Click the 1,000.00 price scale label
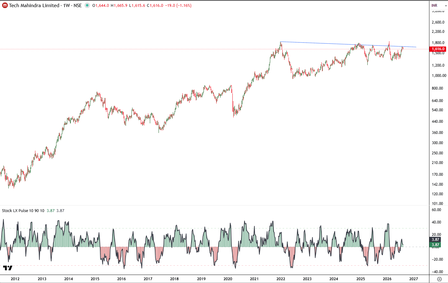The image size is (448, 283). click(x=439, y=76)
